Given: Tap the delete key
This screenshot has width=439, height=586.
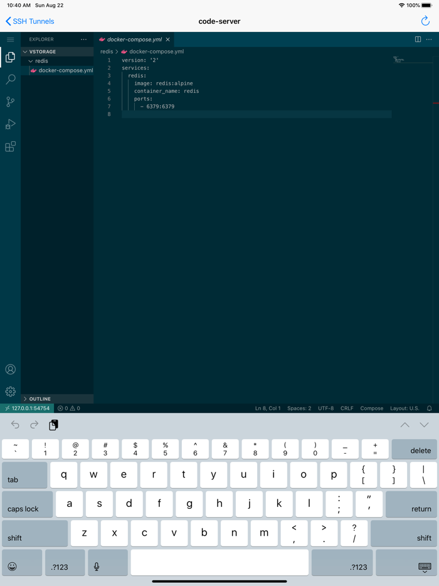Looking at the screenshot, I should [x=414, y=449].
